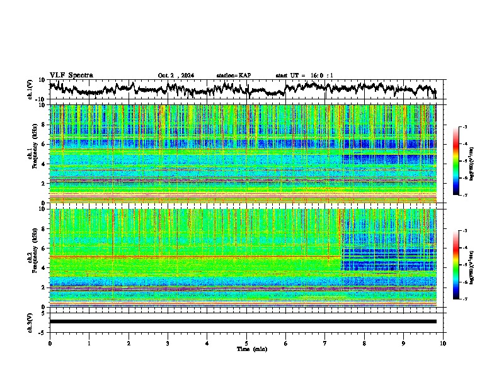The width and height of the screenshot is (499, 385).
Task: Click tick label "5" on the Time axis
Action: click(246, 343)
